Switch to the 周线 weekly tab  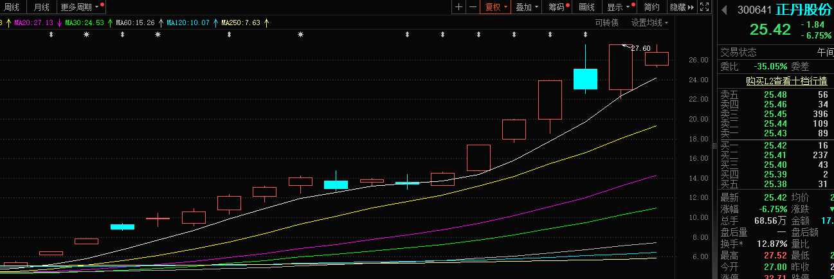12,7
